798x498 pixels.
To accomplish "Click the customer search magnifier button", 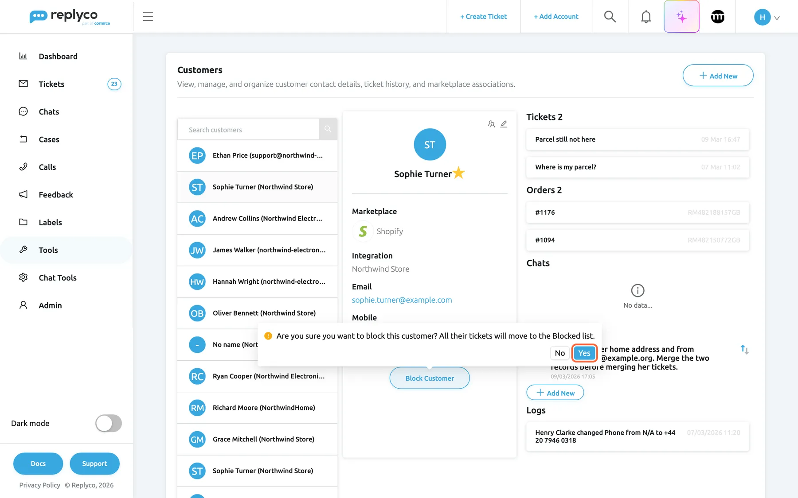I will pyautogui.click(x=328, y=129).
